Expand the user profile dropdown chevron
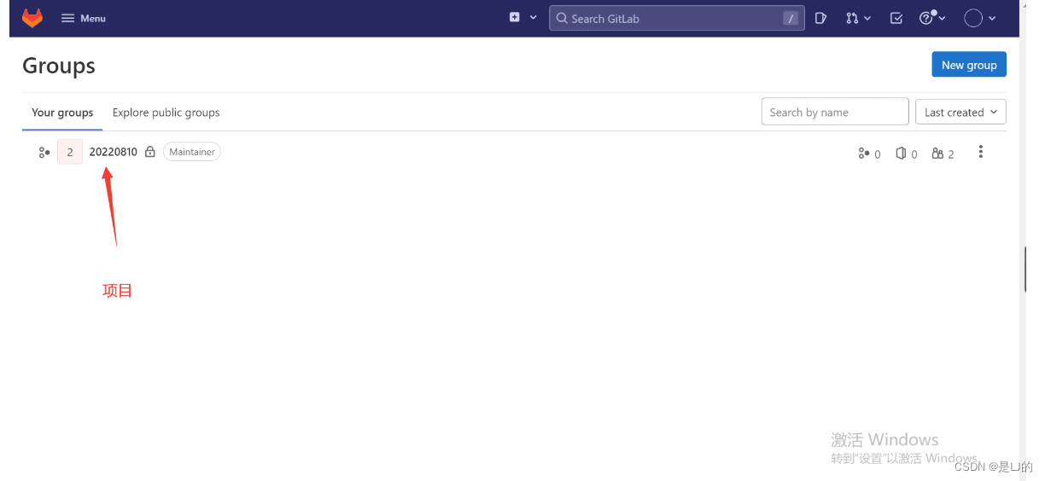This screenshot has width=1045, height=481. point(992,18)
